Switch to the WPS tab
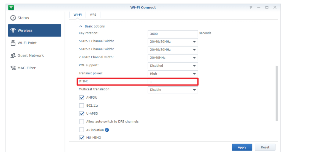 pos(93,15)
